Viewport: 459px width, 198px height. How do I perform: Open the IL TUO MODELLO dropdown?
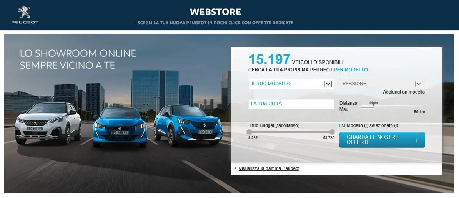point(291,84)
